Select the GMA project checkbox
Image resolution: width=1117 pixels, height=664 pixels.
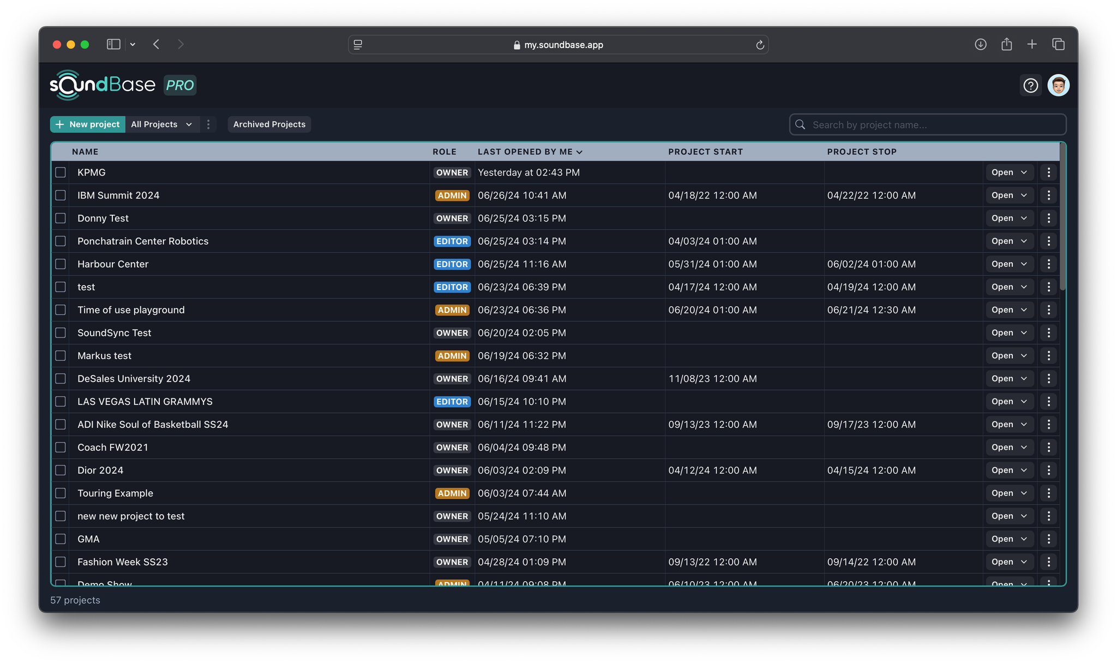[61, 539]
